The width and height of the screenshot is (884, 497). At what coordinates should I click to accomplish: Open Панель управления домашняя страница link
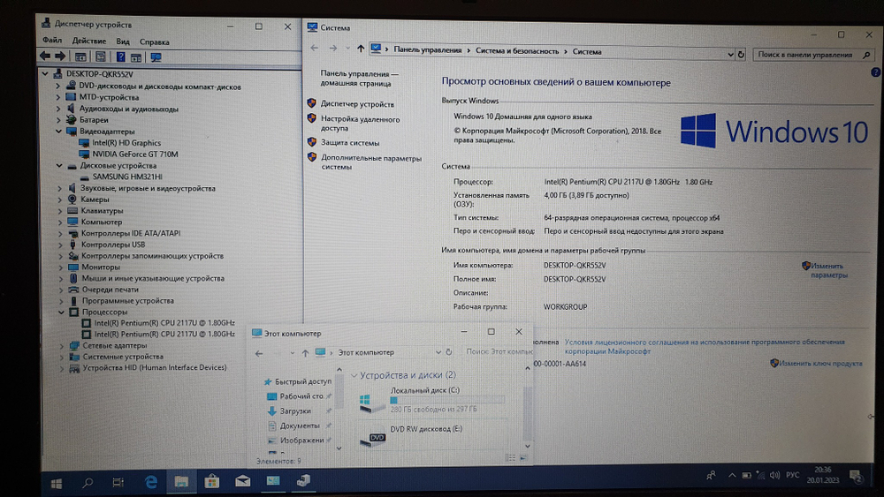pyautogui.click(x=359, y=79)
